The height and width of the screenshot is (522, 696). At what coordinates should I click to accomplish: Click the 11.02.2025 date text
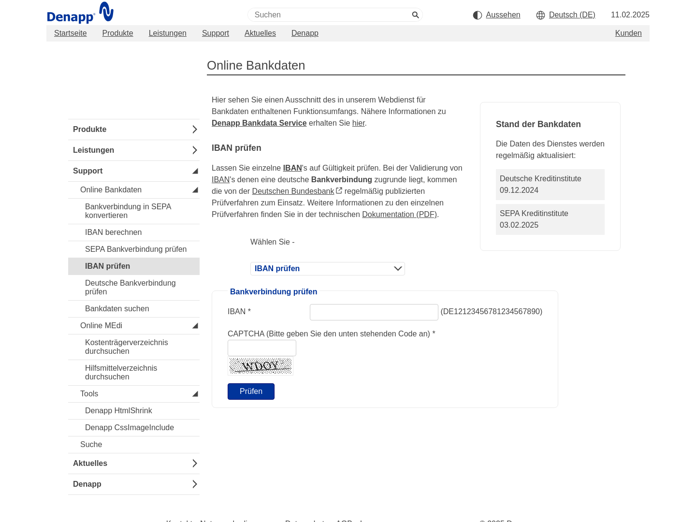tap(630, 15)
